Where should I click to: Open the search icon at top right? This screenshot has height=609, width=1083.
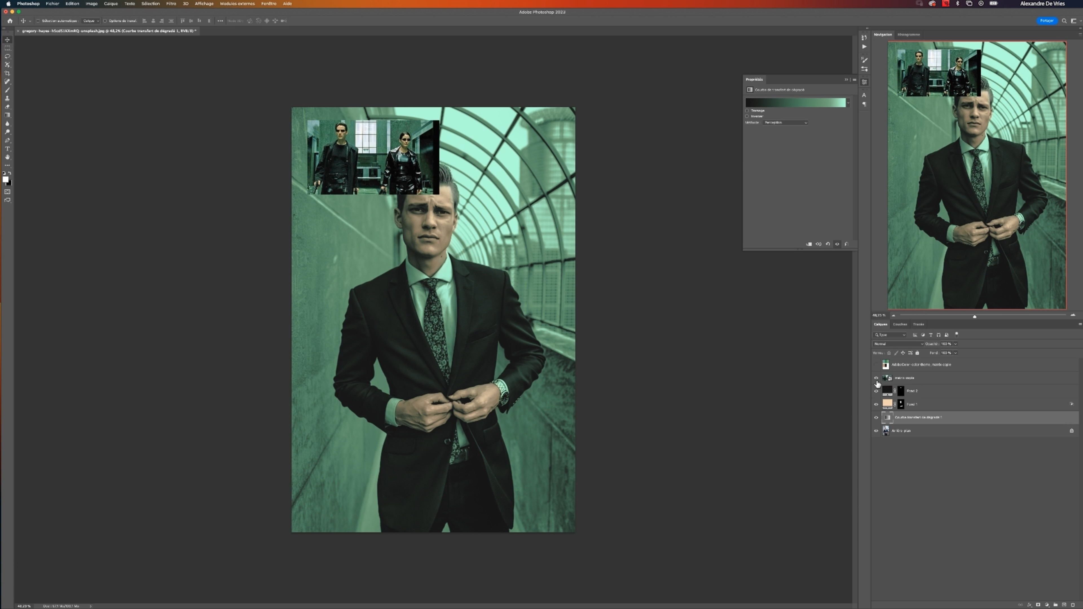pos(1064,21)
